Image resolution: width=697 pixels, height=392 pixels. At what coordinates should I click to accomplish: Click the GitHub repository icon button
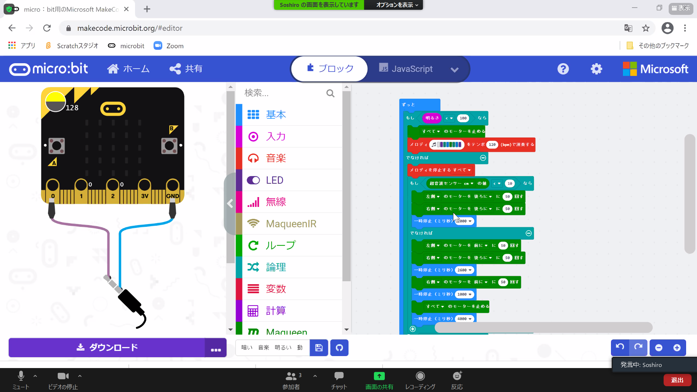[339, 348]
